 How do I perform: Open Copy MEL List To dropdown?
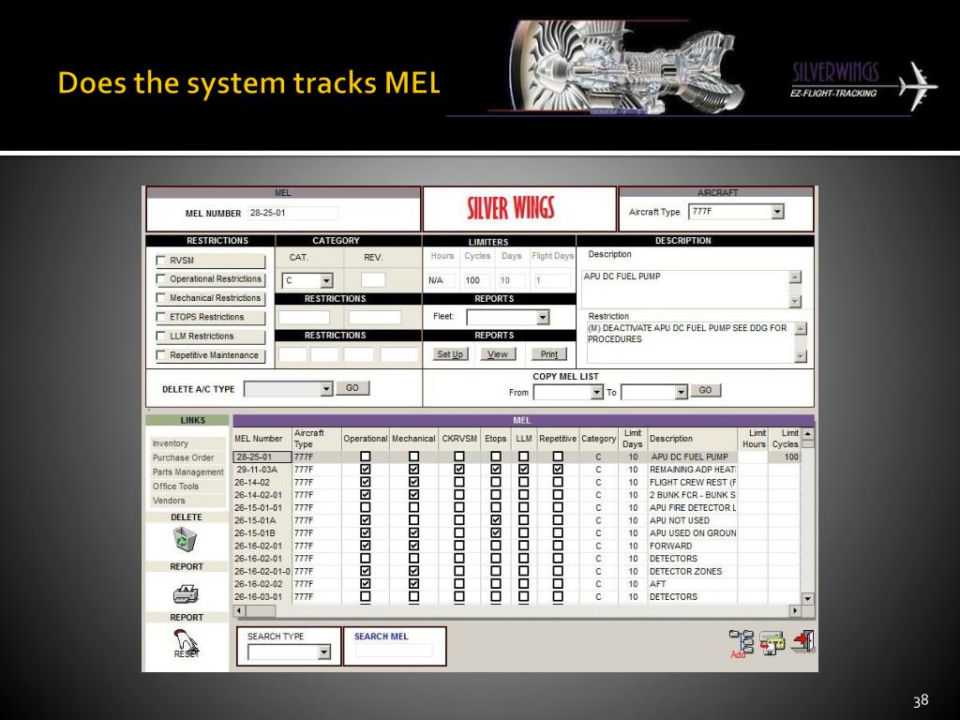[x=681, y=393]
